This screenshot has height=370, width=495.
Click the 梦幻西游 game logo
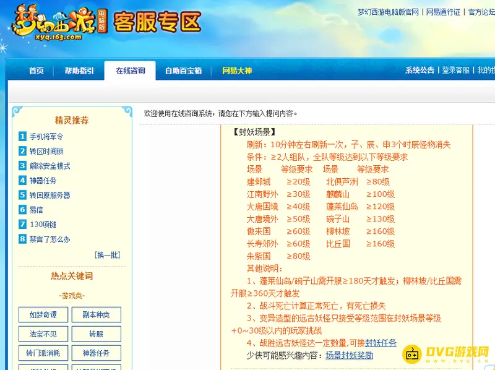[59, 23]
